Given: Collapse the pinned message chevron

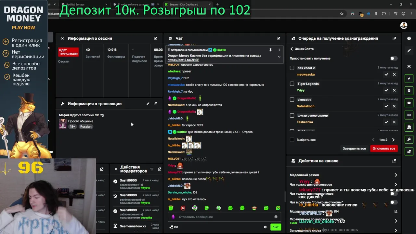Looking at the screenshot, I should click(x=279, y=57).
